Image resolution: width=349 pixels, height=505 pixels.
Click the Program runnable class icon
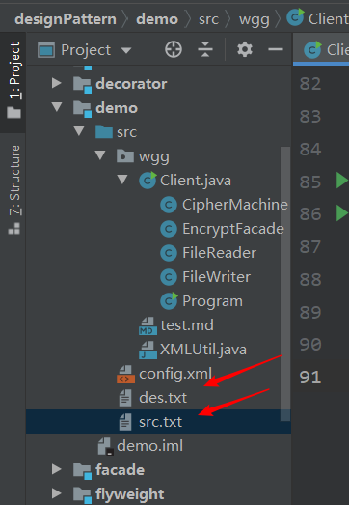click(169, 301)
